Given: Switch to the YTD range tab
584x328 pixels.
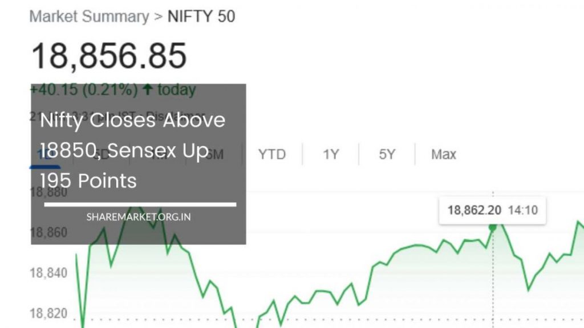Looking at the screenshot, I should [x=272, y=154].
